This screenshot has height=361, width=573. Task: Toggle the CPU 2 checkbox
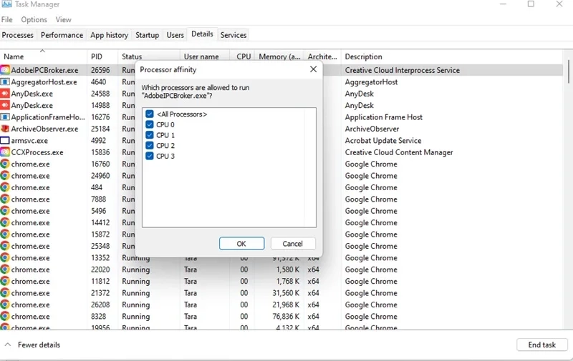click(x=150, y=146)
